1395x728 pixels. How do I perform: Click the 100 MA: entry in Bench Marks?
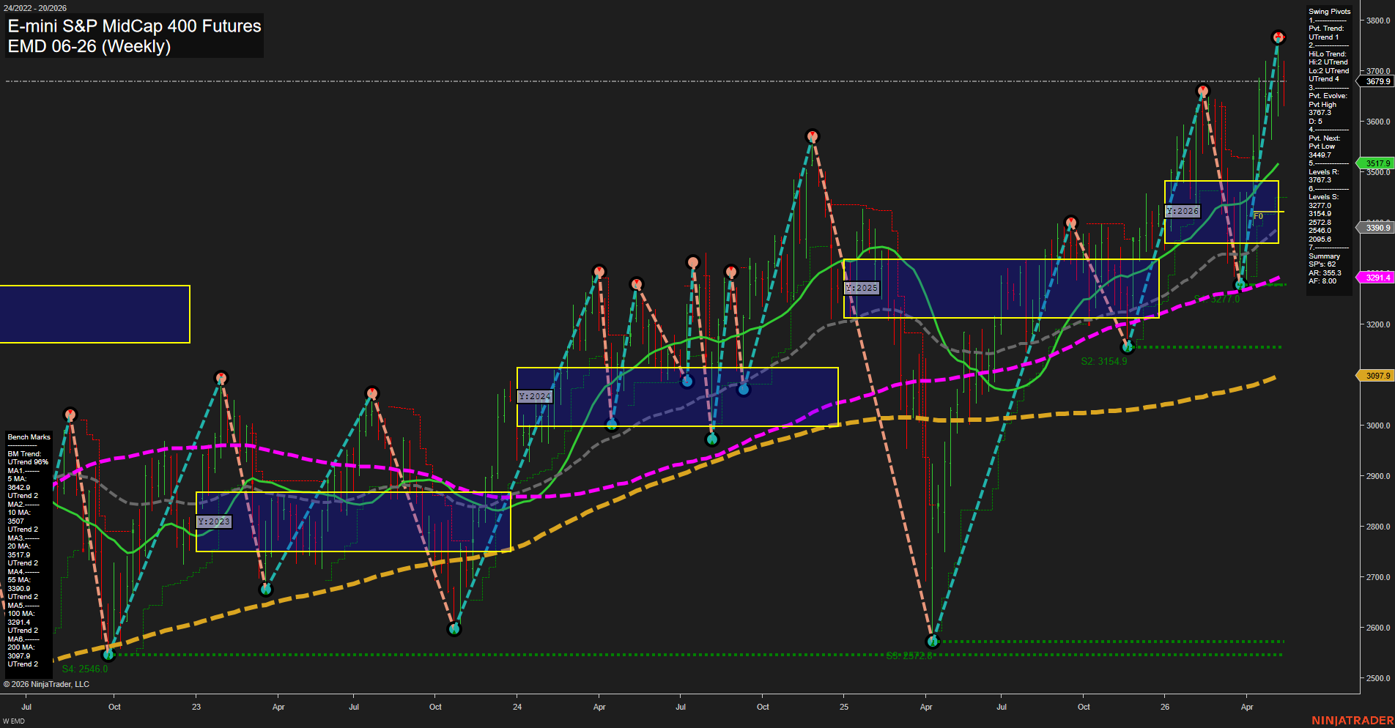point(21,614)
